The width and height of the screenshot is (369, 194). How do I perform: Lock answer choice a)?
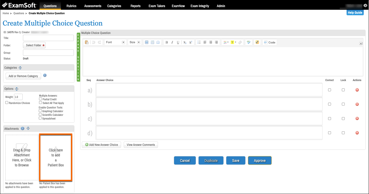343,90
